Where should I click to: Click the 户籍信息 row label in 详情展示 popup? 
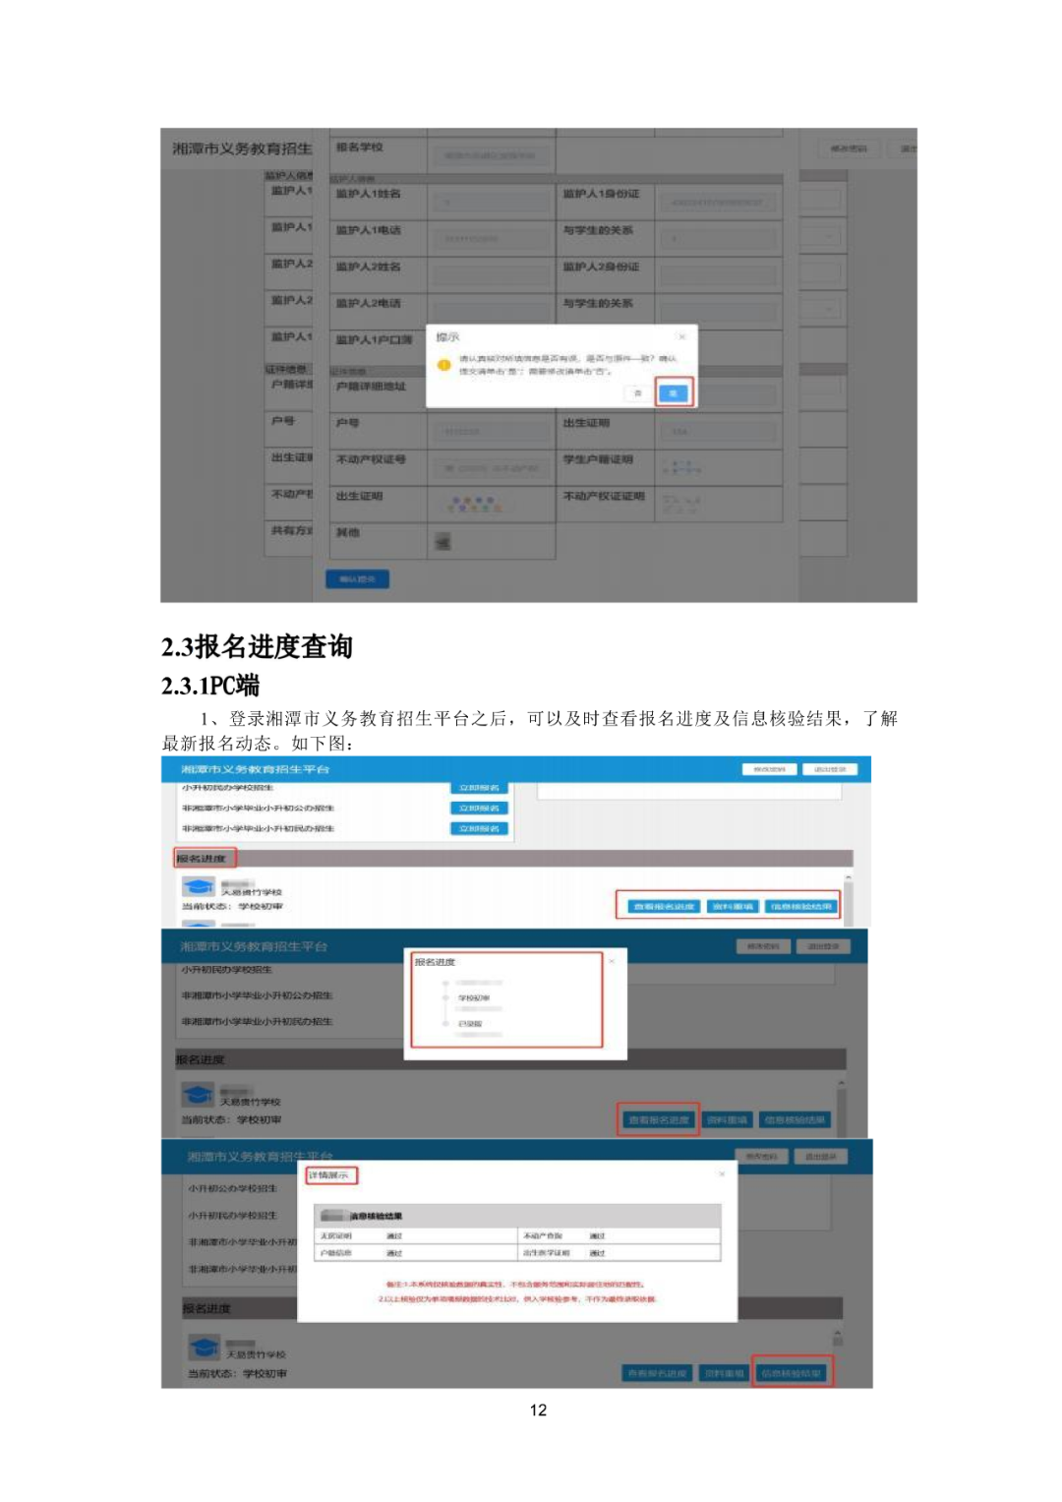(336, 1253)
